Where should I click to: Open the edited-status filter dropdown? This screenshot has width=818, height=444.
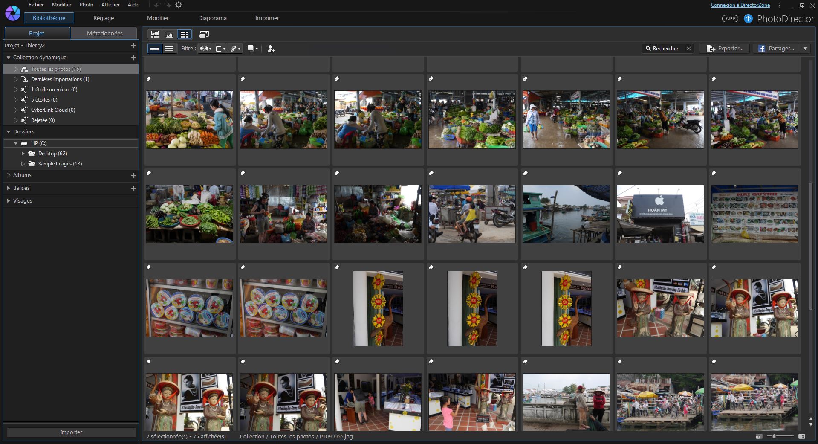(x=235, y=49)
